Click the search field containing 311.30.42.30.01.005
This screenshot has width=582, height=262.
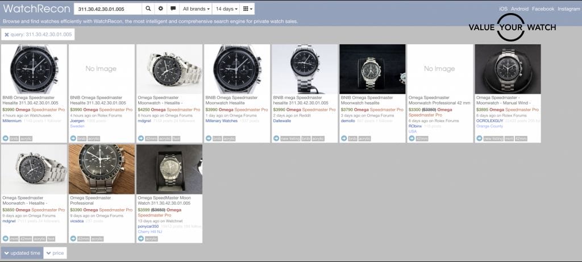point(108,9)
